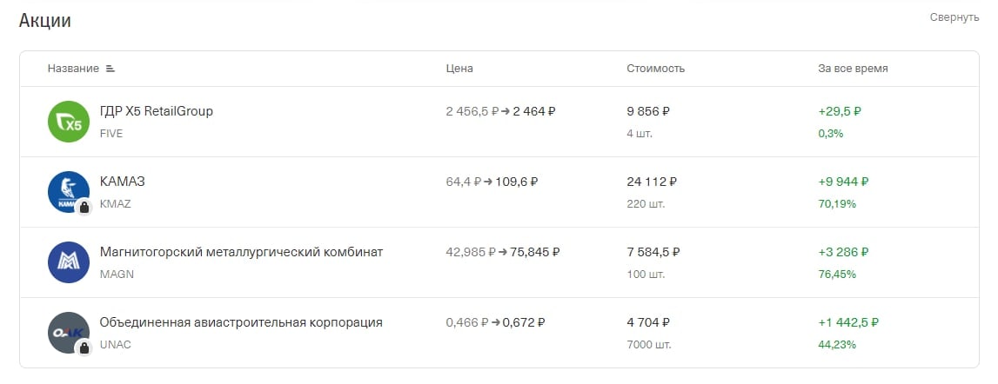998x384 pixels.
Task: Click the MAGN ticker label
Action: coord(117,275)
